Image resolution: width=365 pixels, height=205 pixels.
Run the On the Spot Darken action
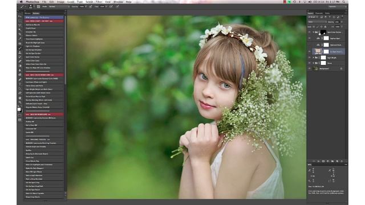[44, 54]
